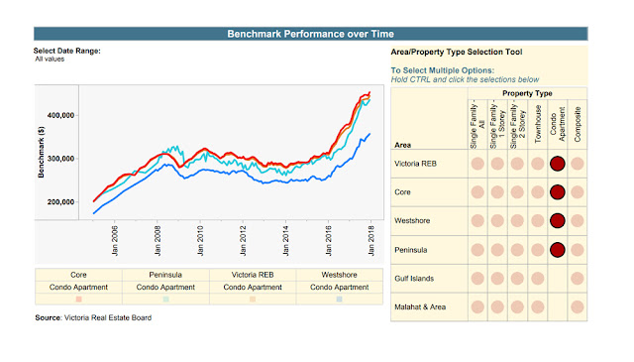634x362 pixels.
Task: Click 'Townhouse' column header
Action: (x=538, y=124)
